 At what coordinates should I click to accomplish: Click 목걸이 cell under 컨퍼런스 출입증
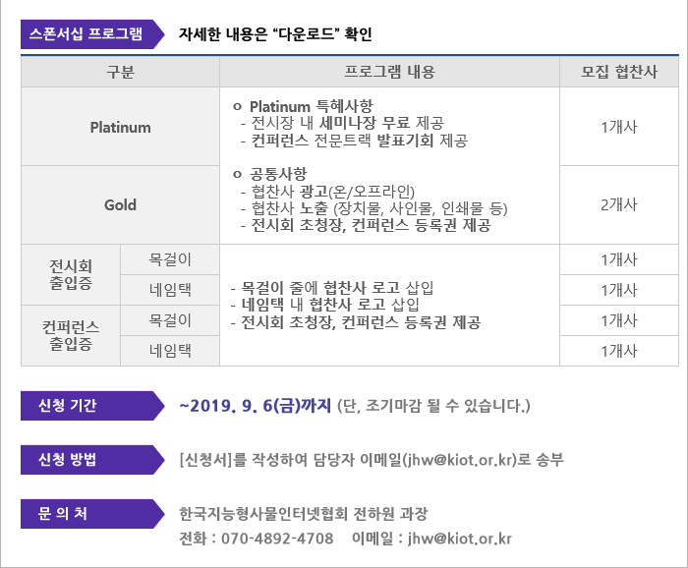point(170,320)
